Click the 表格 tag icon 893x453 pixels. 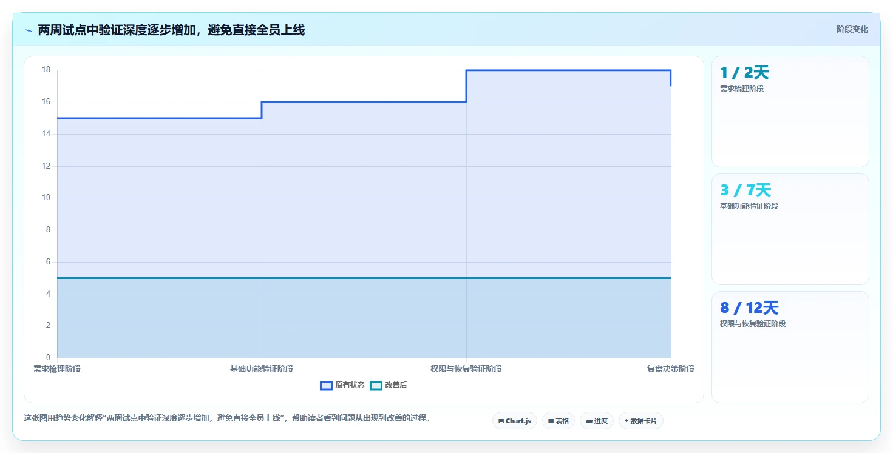click(x=551, y=421)
